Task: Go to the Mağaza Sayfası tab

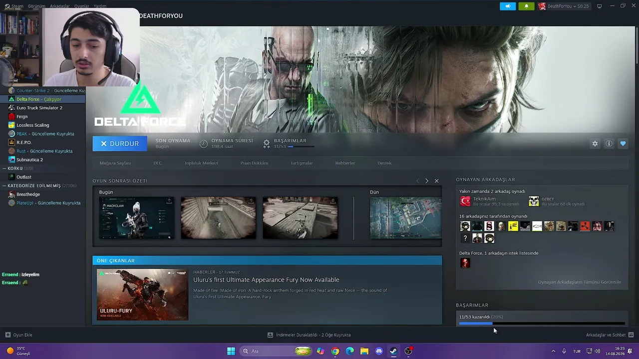Action: point(115,163)
